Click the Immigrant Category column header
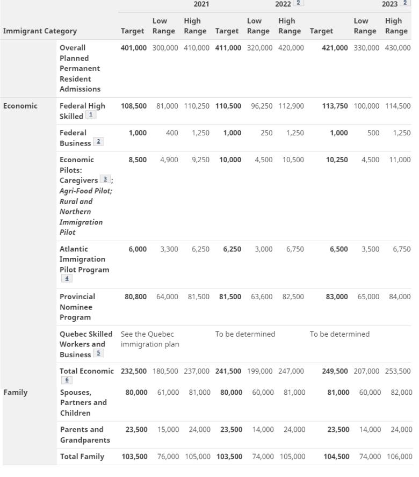The width and height of the screenshot is (419, 477). (40, 31)
